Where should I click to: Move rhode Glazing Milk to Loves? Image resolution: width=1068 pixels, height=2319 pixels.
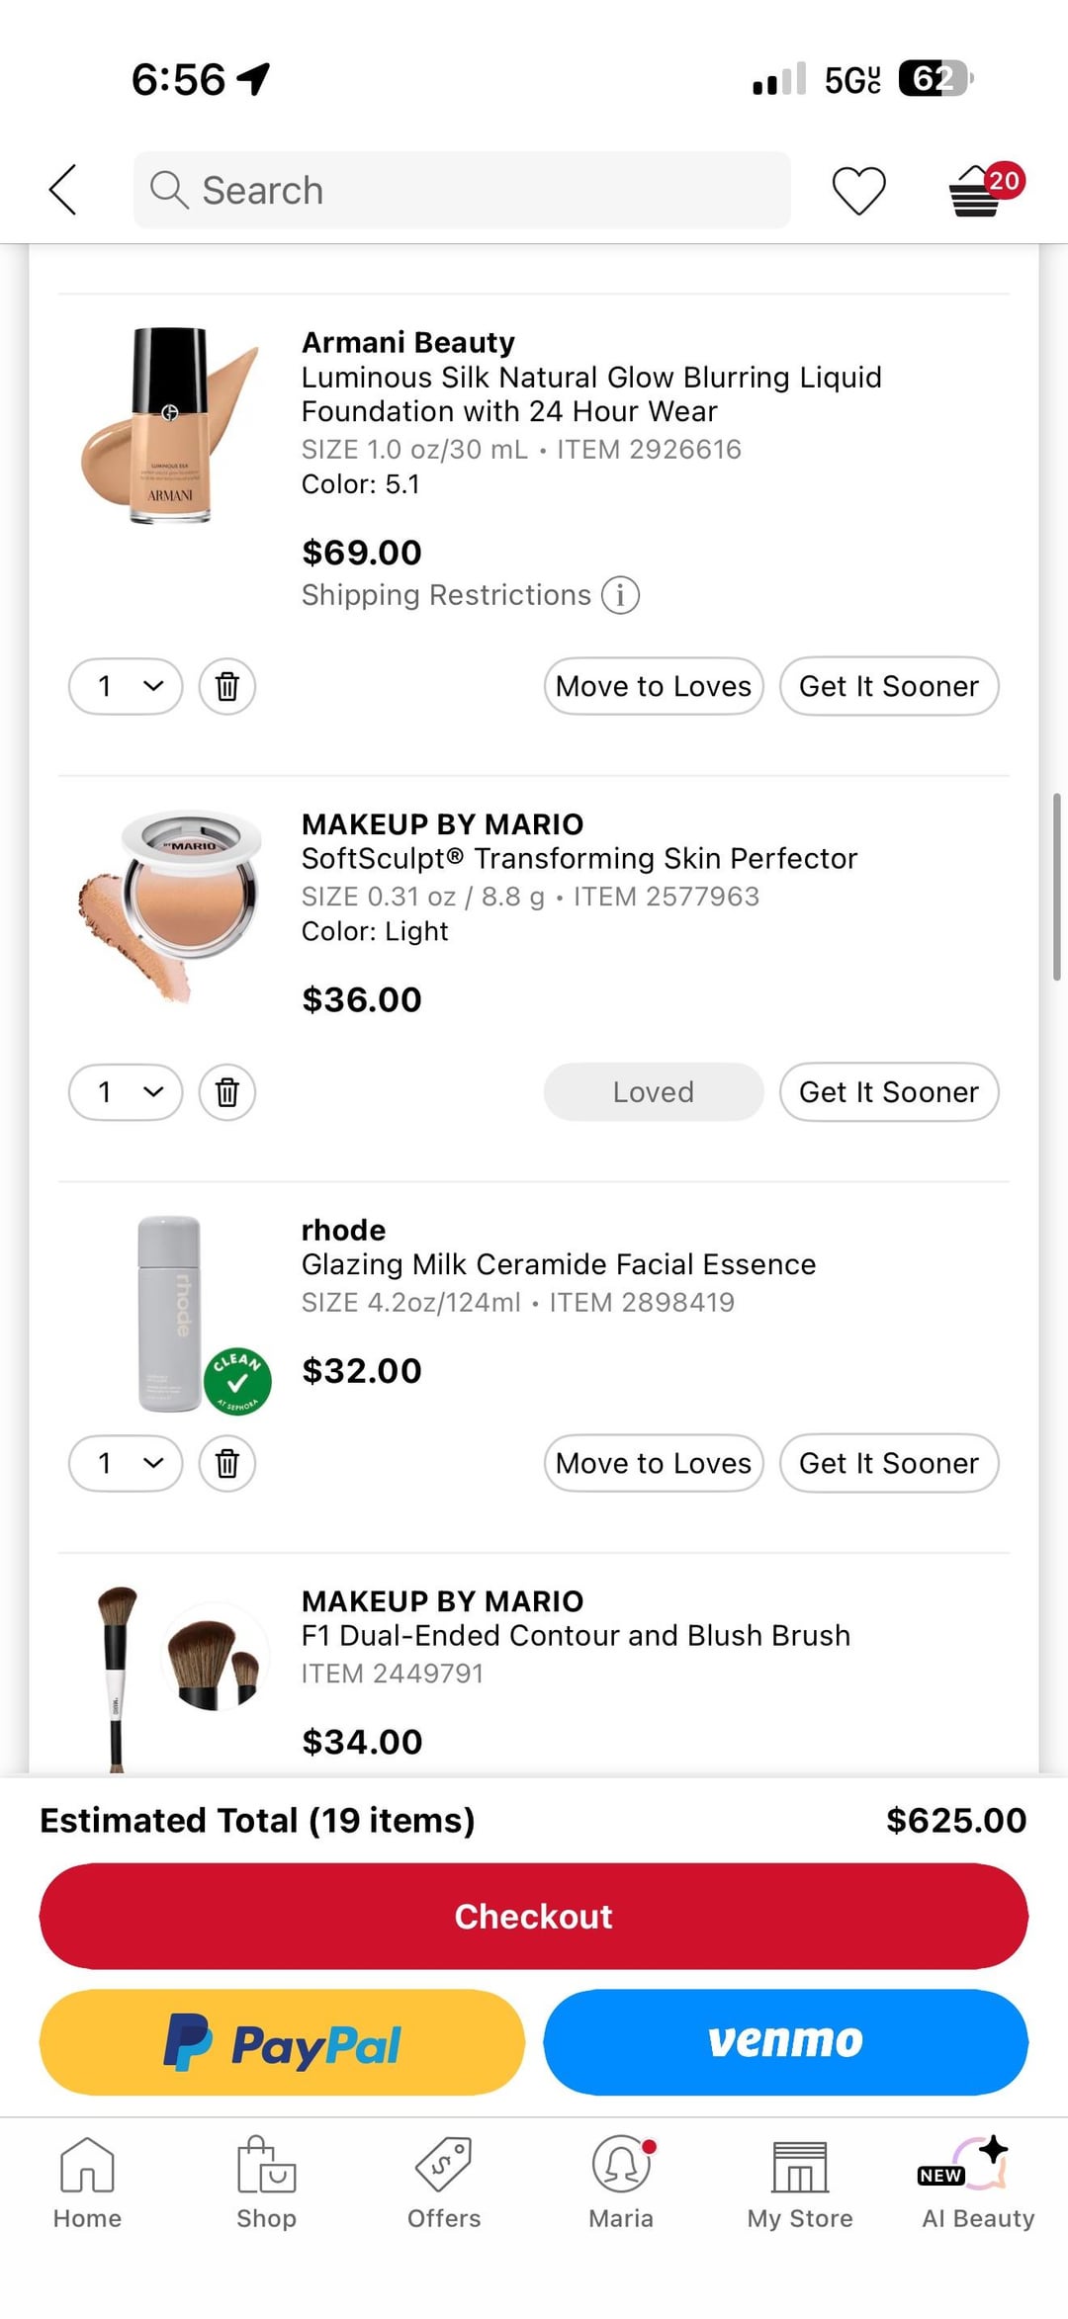[653, 1463]
